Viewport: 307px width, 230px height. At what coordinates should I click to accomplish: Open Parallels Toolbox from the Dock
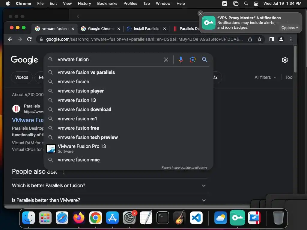pyautogui.click(x=254, y=218)
